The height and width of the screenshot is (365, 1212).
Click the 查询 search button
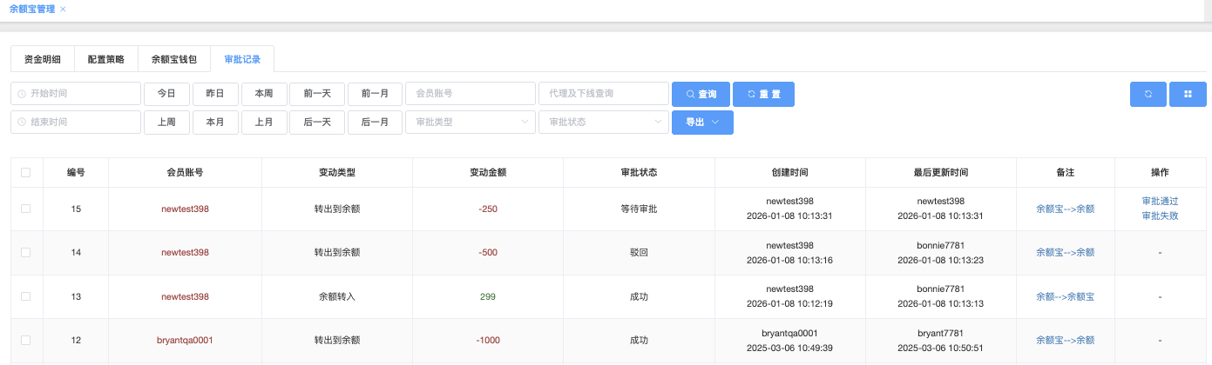point(701,94)
